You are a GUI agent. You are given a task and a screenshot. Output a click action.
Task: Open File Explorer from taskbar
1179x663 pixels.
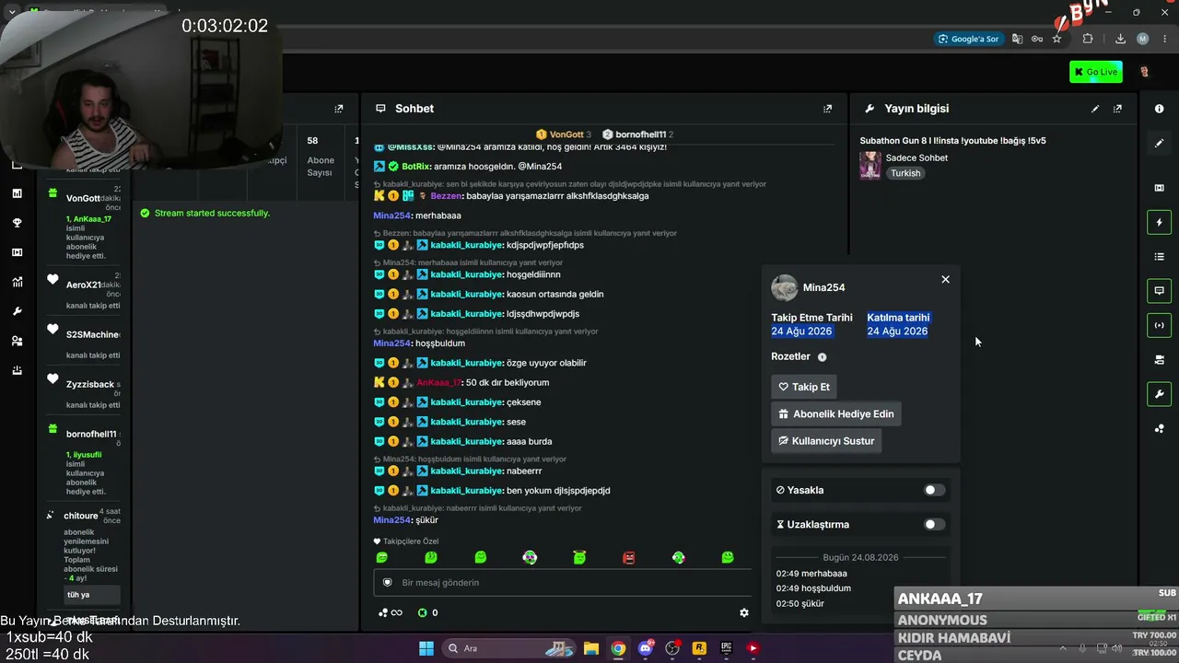coord(591,648)
